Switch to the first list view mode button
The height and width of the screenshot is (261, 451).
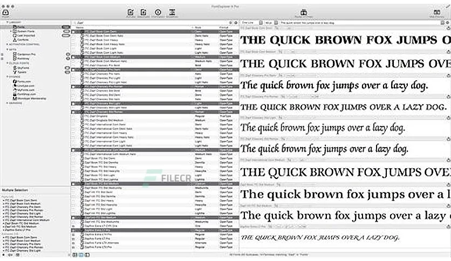pyautogui.click(x=75, y=255)
